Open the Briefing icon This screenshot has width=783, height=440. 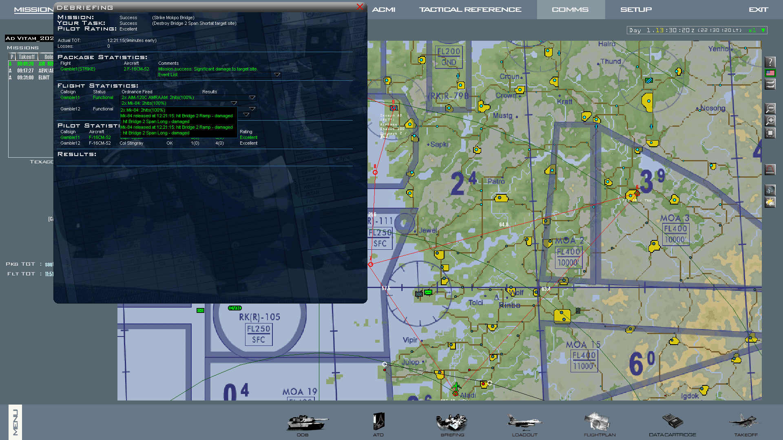coord(451,422)
